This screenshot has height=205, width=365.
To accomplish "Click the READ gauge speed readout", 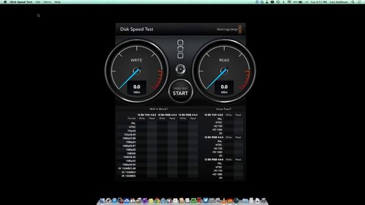I will pos(224,88).
